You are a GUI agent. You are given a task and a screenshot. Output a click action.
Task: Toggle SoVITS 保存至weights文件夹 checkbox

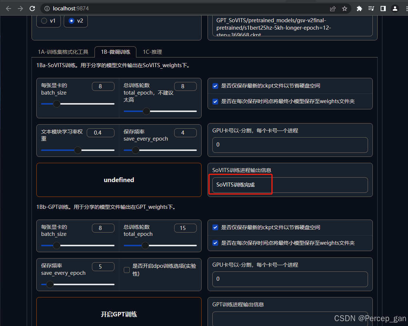tap(215, 102)
